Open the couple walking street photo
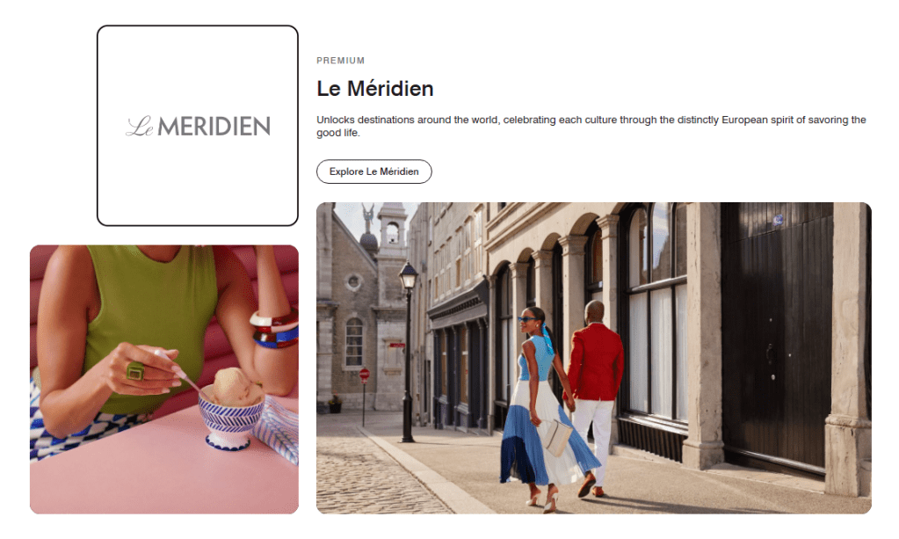Image resolution: width=899 pixels, height=539 pixels. (x=593, y=358)
